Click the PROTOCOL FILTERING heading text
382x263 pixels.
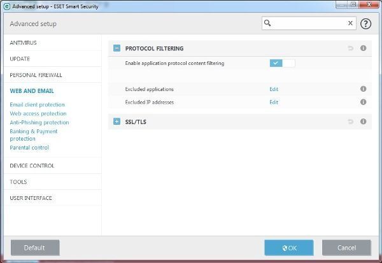point(154,48)
